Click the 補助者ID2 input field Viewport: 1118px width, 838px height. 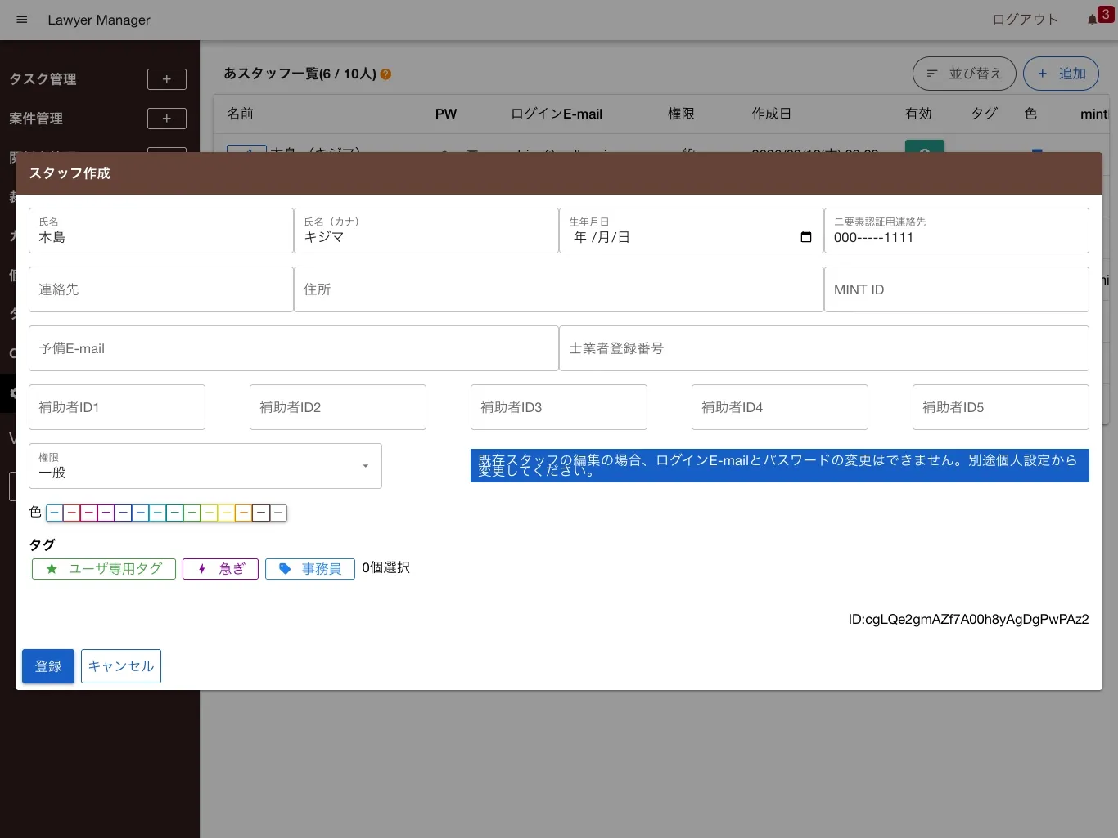(x=338, y=407)
